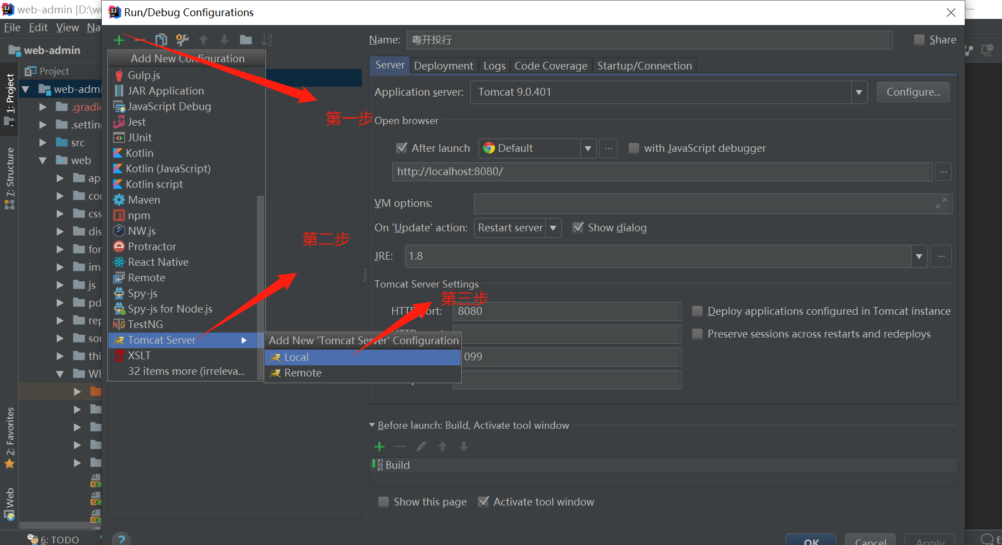Choose Local Tomcat Server configuration
This screenshot has width=1002, height=545.
pos(363,357)
